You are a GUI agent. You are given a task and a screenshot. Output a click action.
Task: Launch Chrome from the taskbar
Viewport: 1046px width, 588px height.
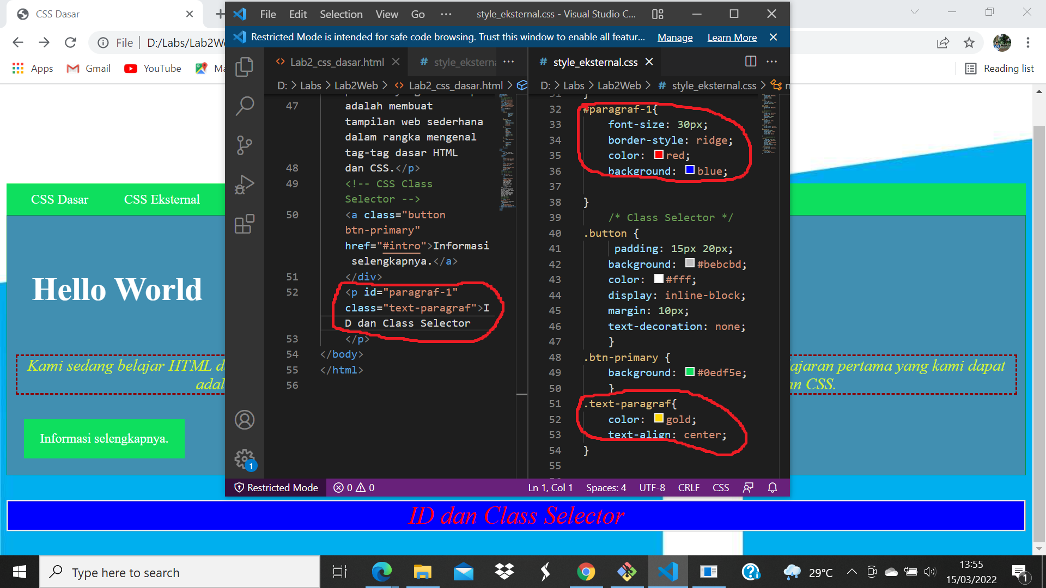click(586, 572)
